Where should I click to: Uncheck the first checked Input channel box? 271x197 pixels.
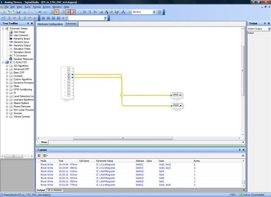69,74
